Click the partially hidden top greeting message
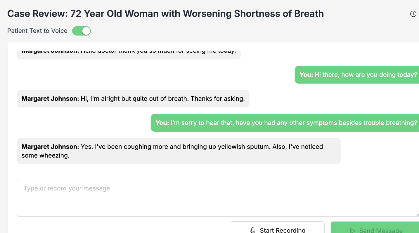Viewport: 419px width, 233px height. tap(129, 53)
